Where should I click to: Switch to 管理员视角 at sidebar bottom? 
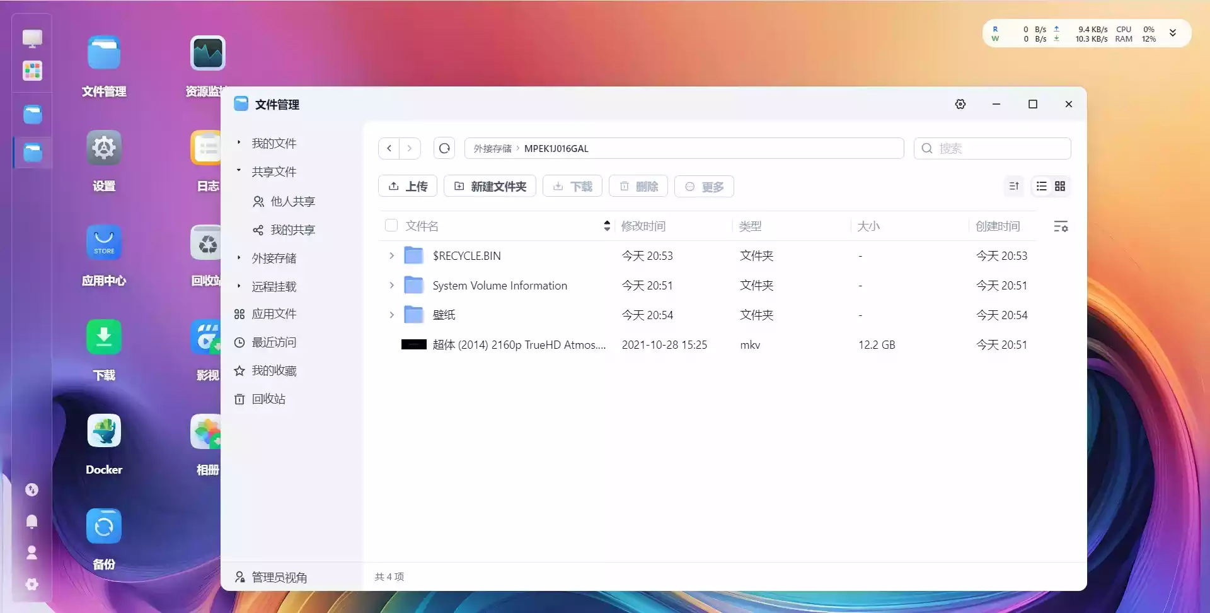(271, 577)
